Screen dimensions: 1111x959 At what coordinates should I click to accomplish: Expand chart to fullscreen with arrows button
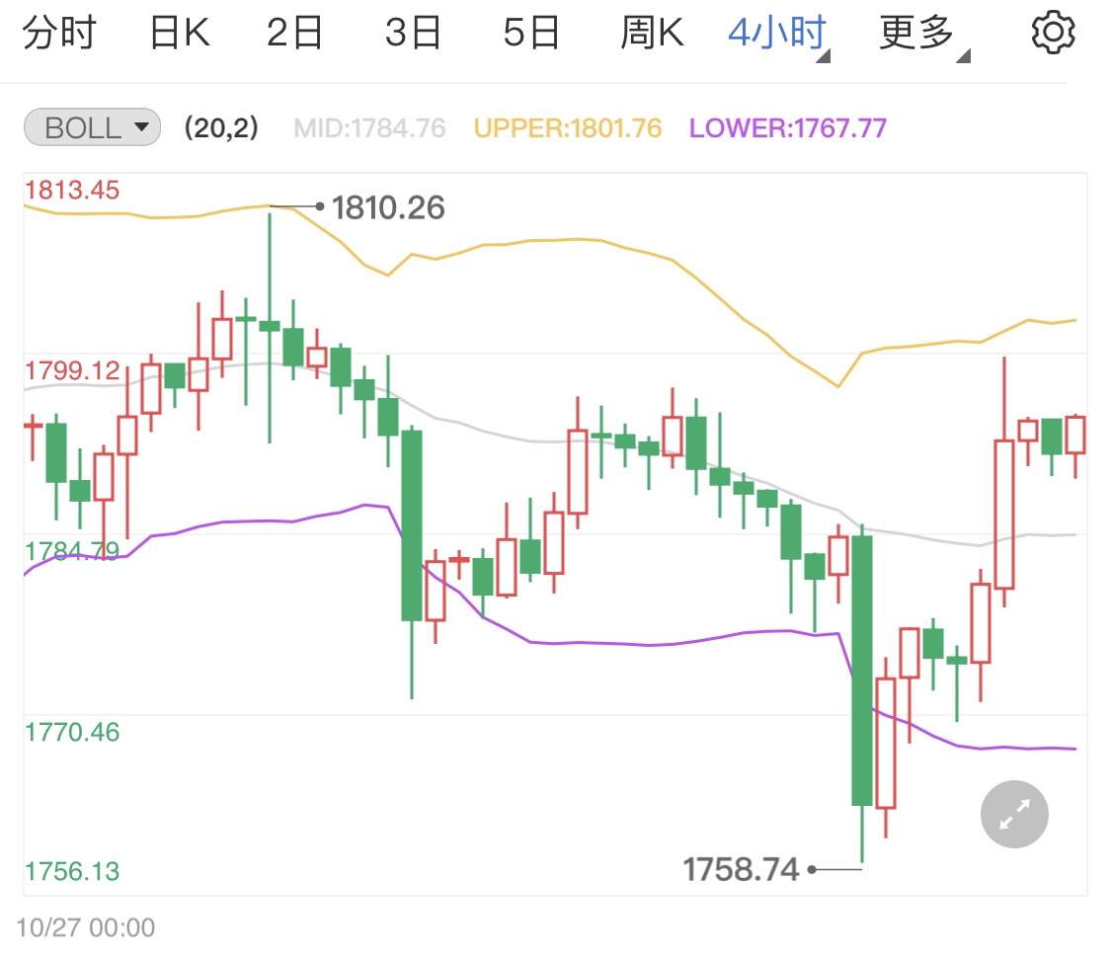[x=1014, y=814]
